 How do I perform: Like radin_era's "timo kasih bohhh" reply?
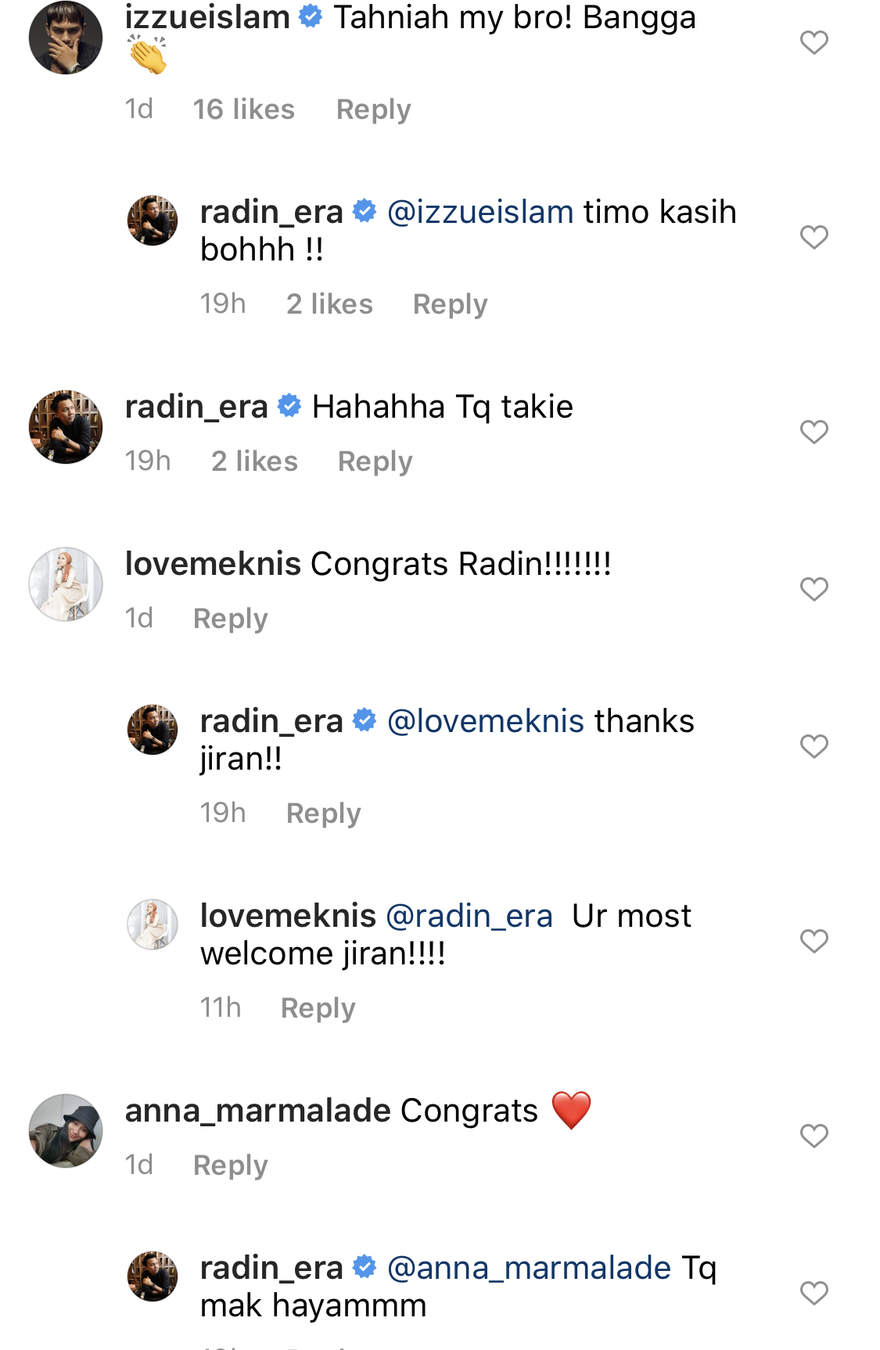(x=814, y=237)
